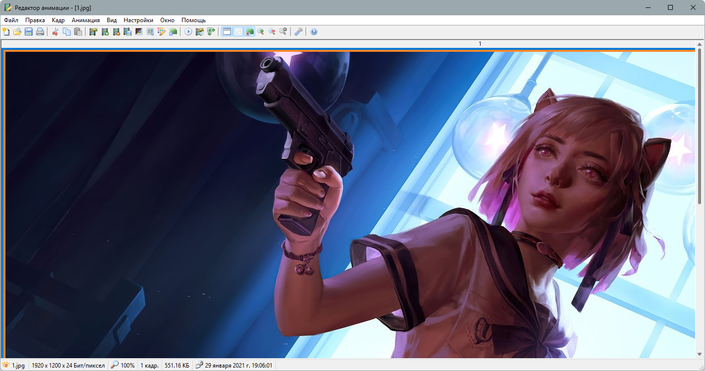Click the Open file folder icon

pos(17,32)
